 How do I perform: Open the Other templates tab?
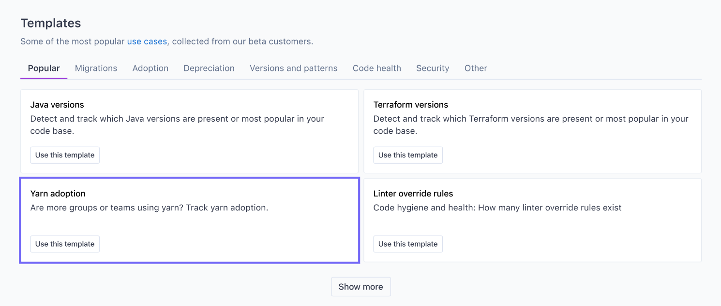tap(475, 68)
